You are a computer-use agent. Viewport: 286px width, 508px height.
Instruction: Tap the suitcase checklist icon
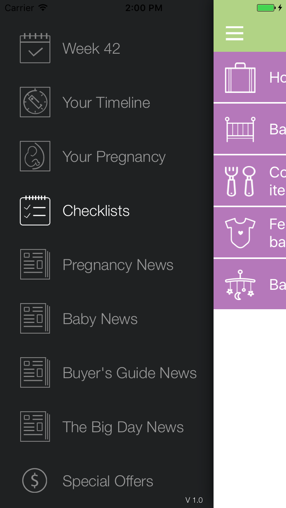tap(240, 78)
